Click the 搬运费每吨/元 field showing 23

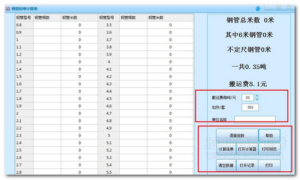tap(248, 98)
